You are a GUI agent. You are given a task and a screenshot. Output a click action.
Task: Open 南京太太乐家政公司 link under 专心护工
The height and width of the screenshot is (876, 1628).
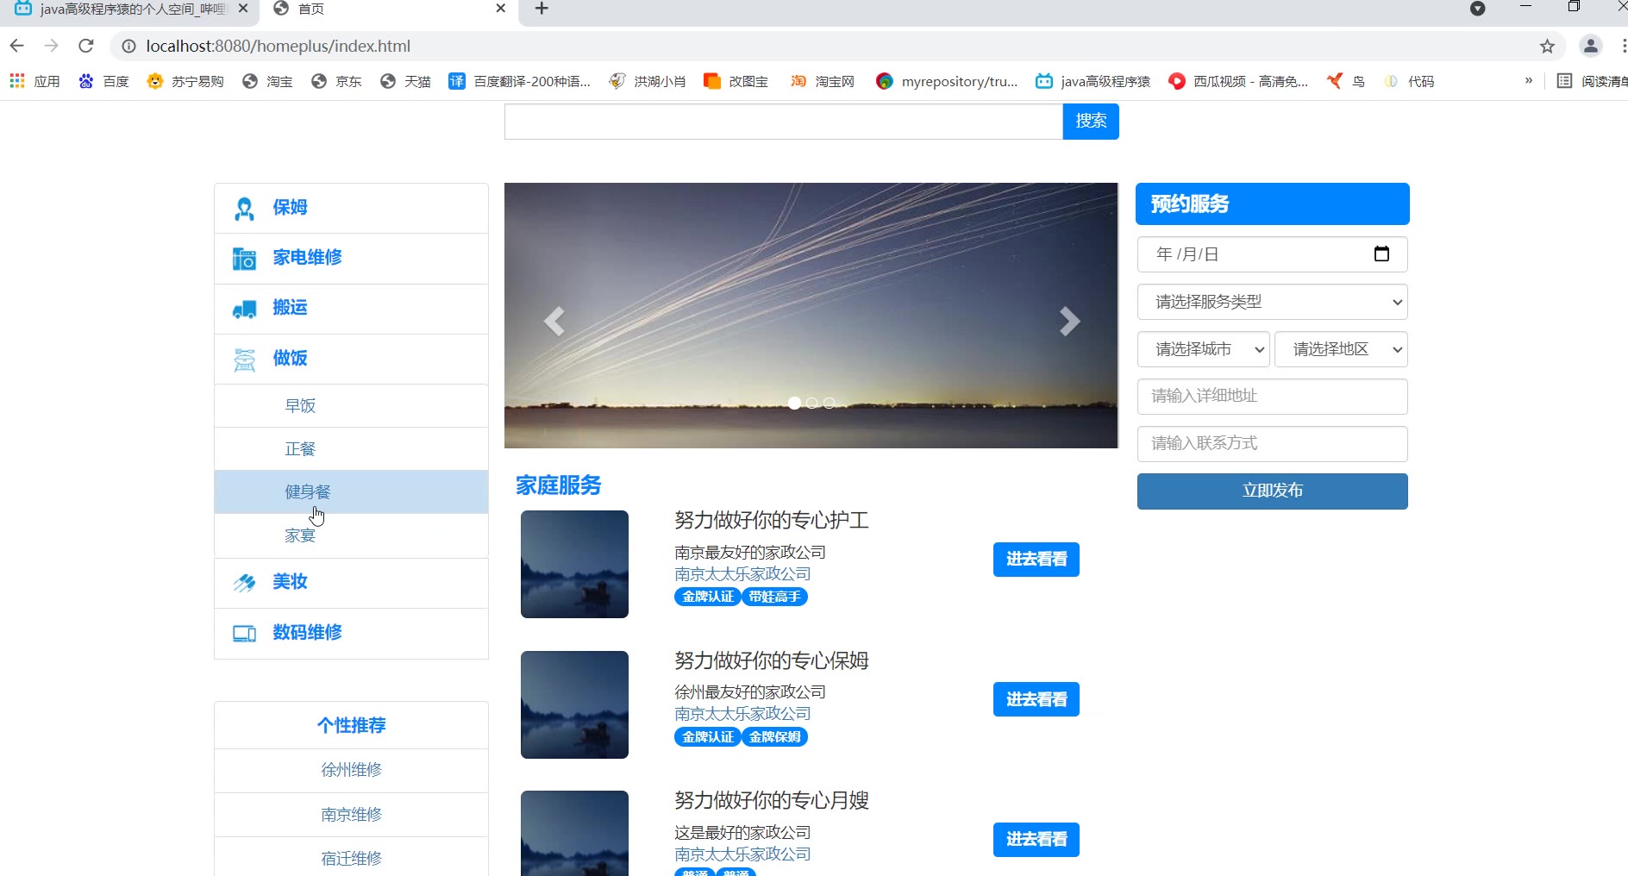tap(742, 574)
